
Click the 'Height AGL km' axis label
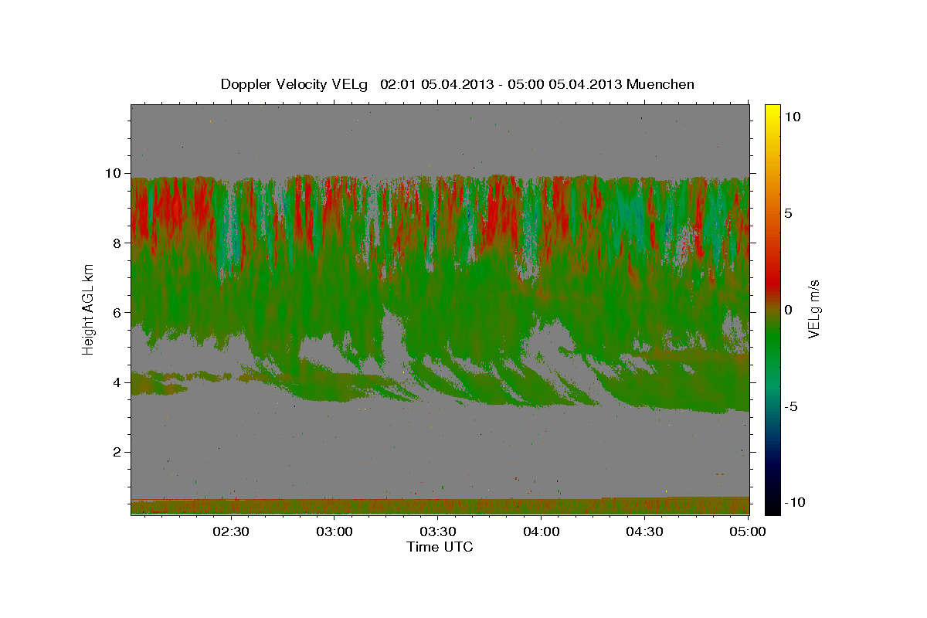click(88, 309)
